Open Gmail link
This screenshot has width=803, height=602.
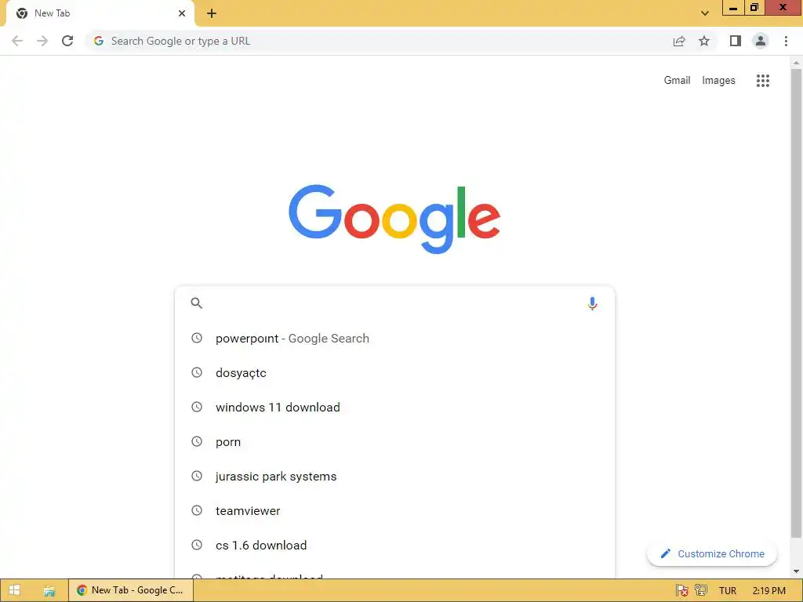(677, 81)
